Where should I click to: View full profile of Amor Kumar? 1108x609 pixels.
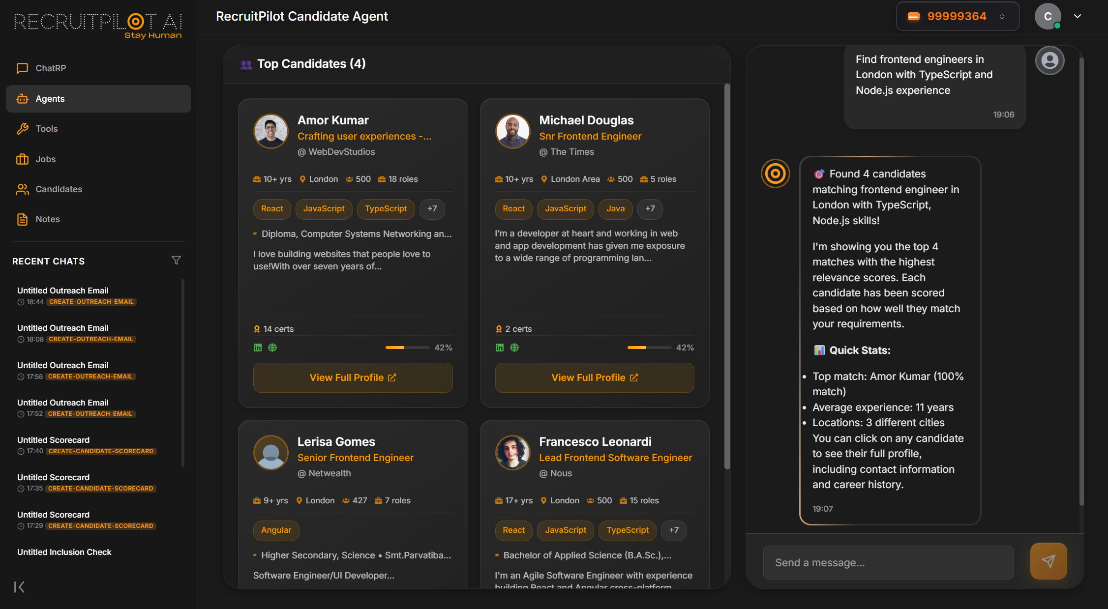tap(353, 377)
